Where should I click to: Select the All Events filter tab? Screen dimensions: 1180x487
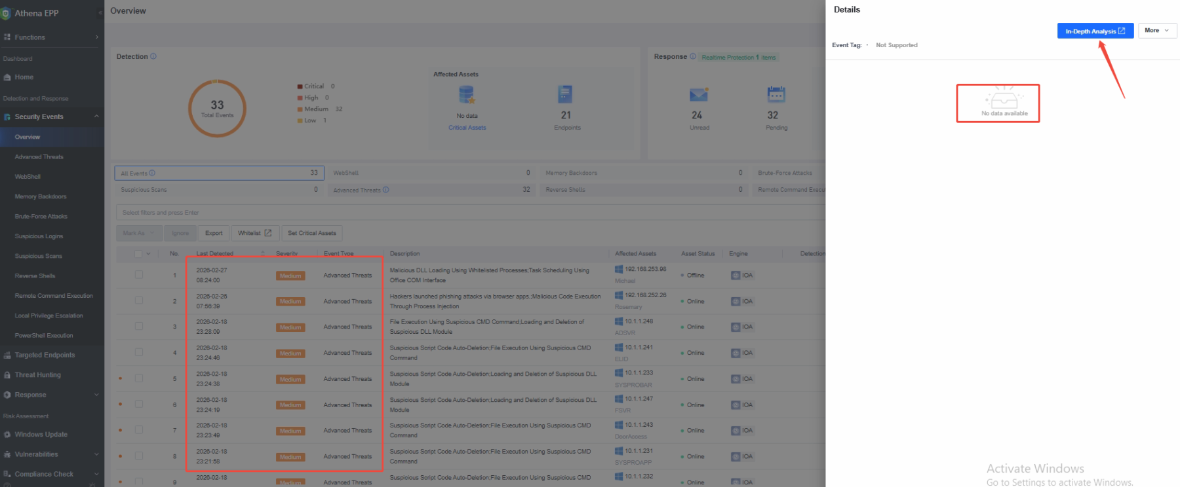220,173
